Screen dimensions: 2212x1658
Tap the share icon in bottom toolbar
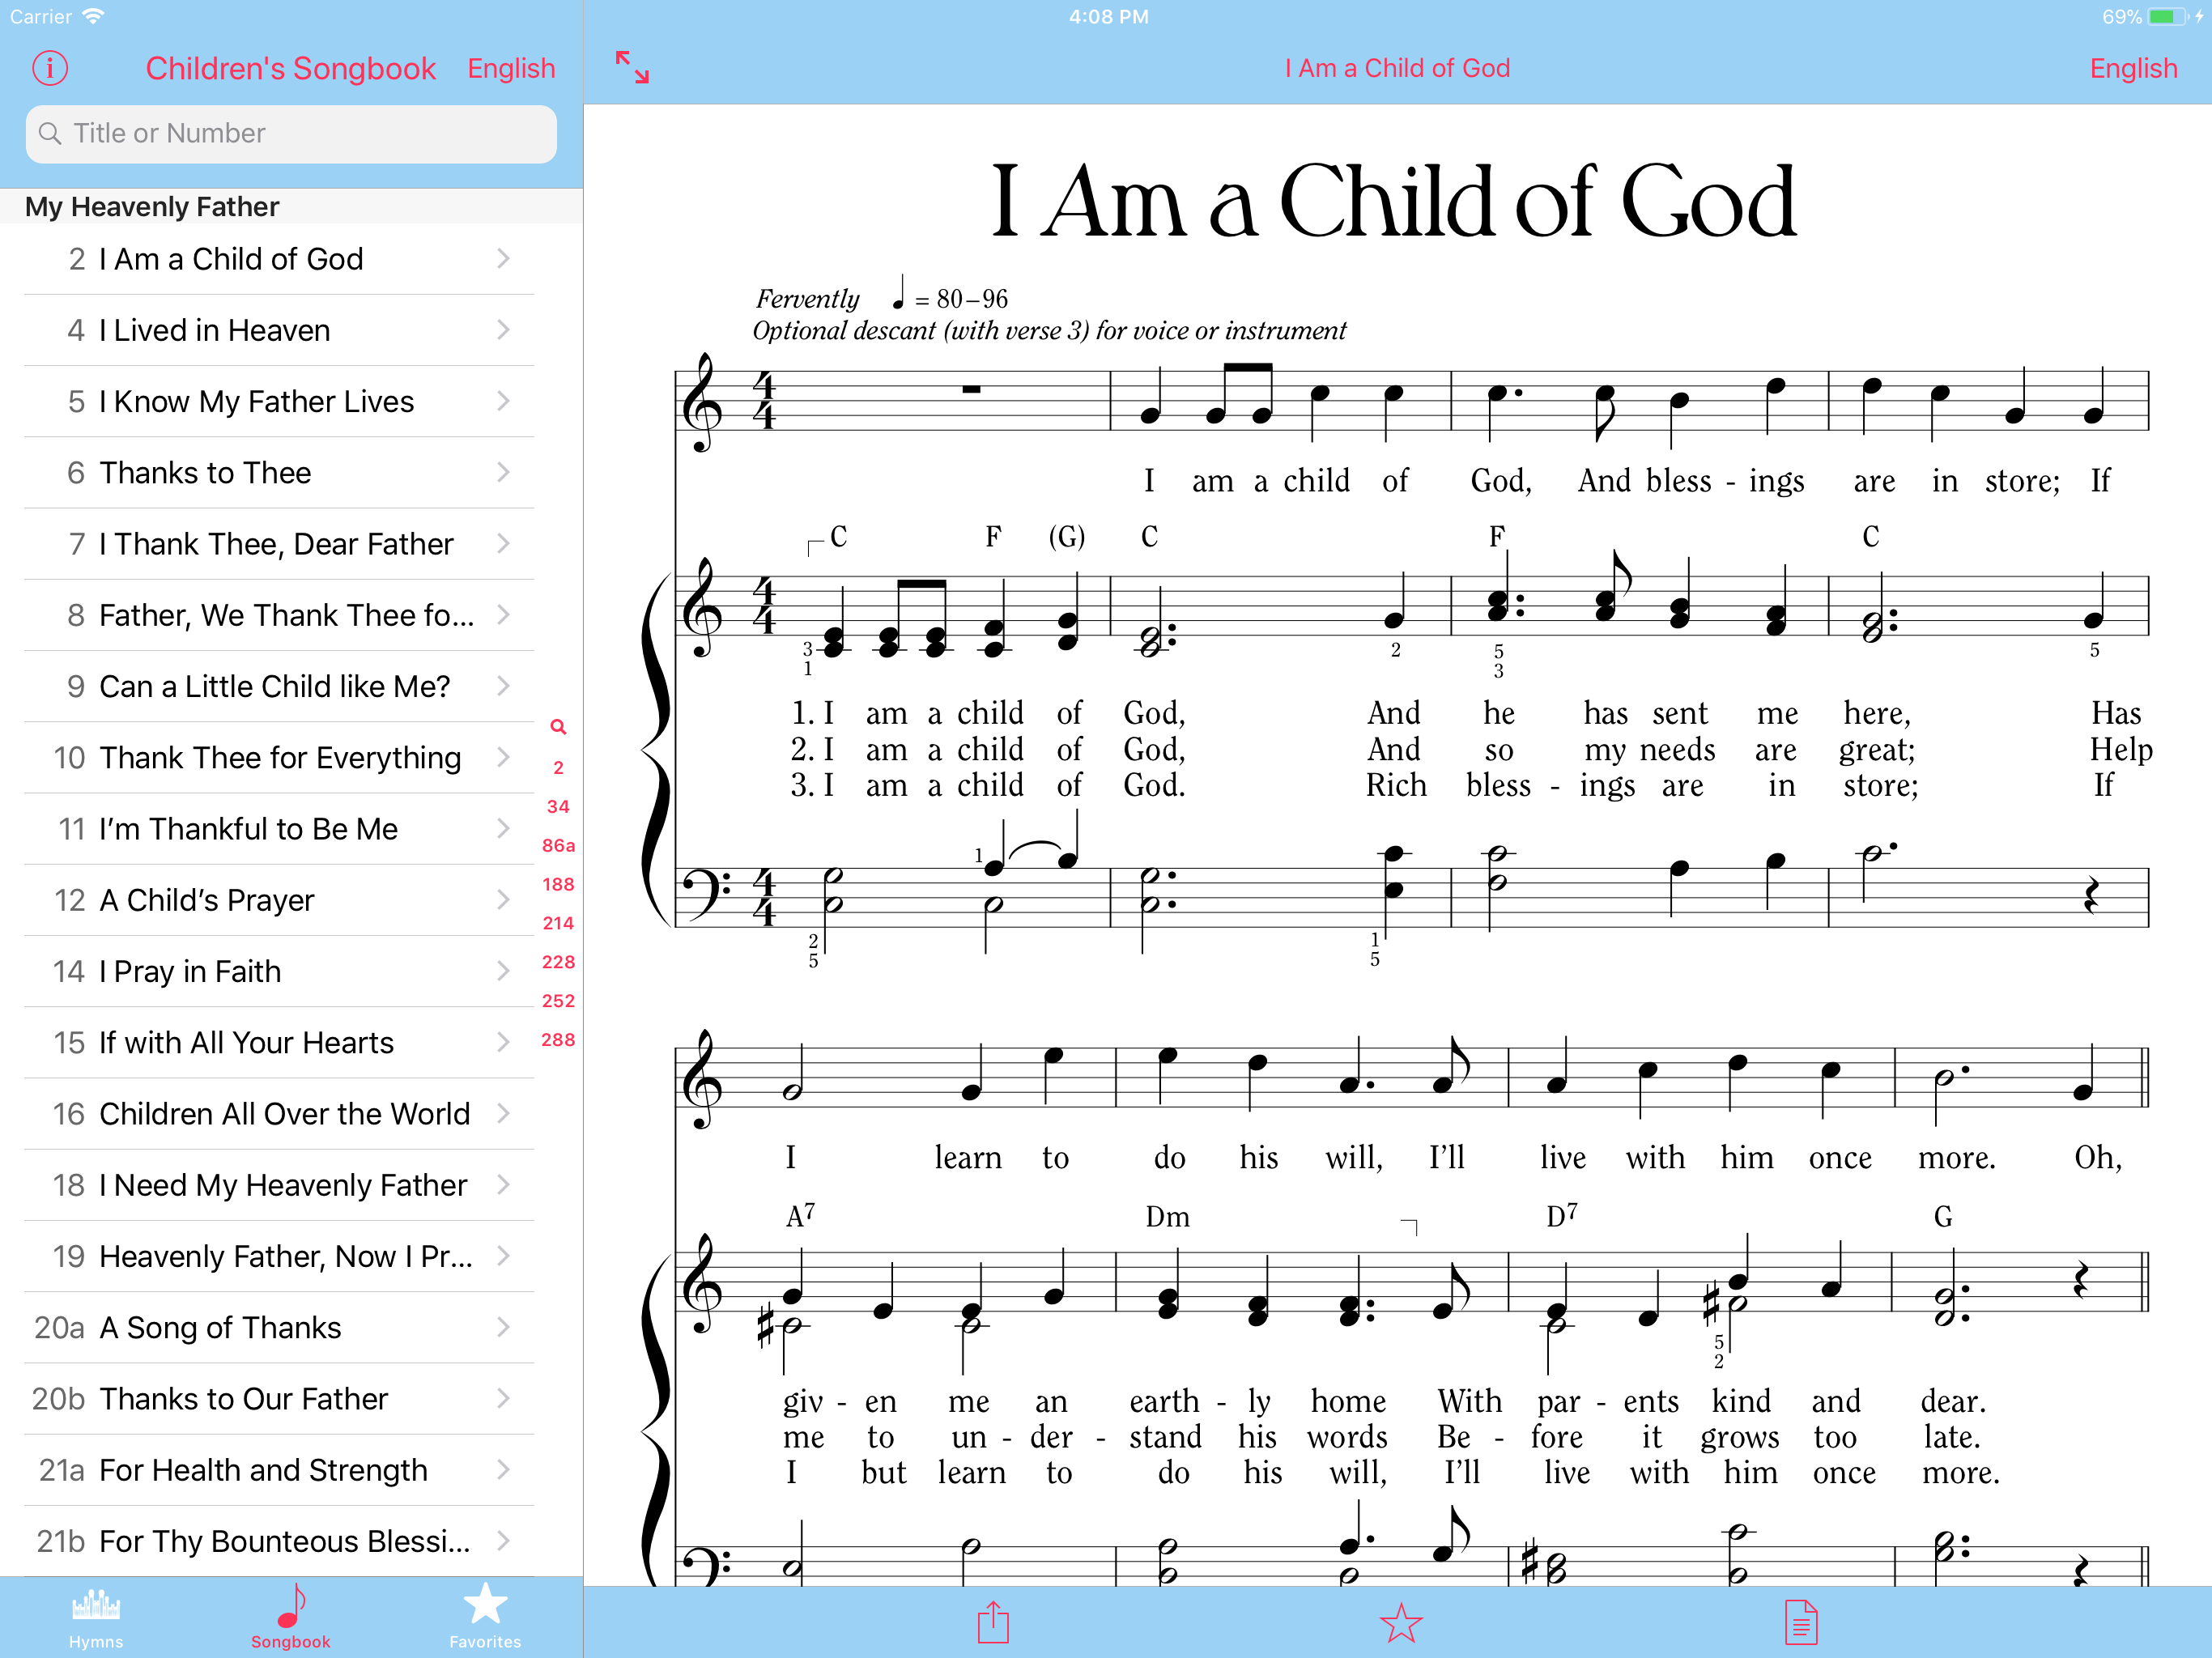[x=993, y=1622]
